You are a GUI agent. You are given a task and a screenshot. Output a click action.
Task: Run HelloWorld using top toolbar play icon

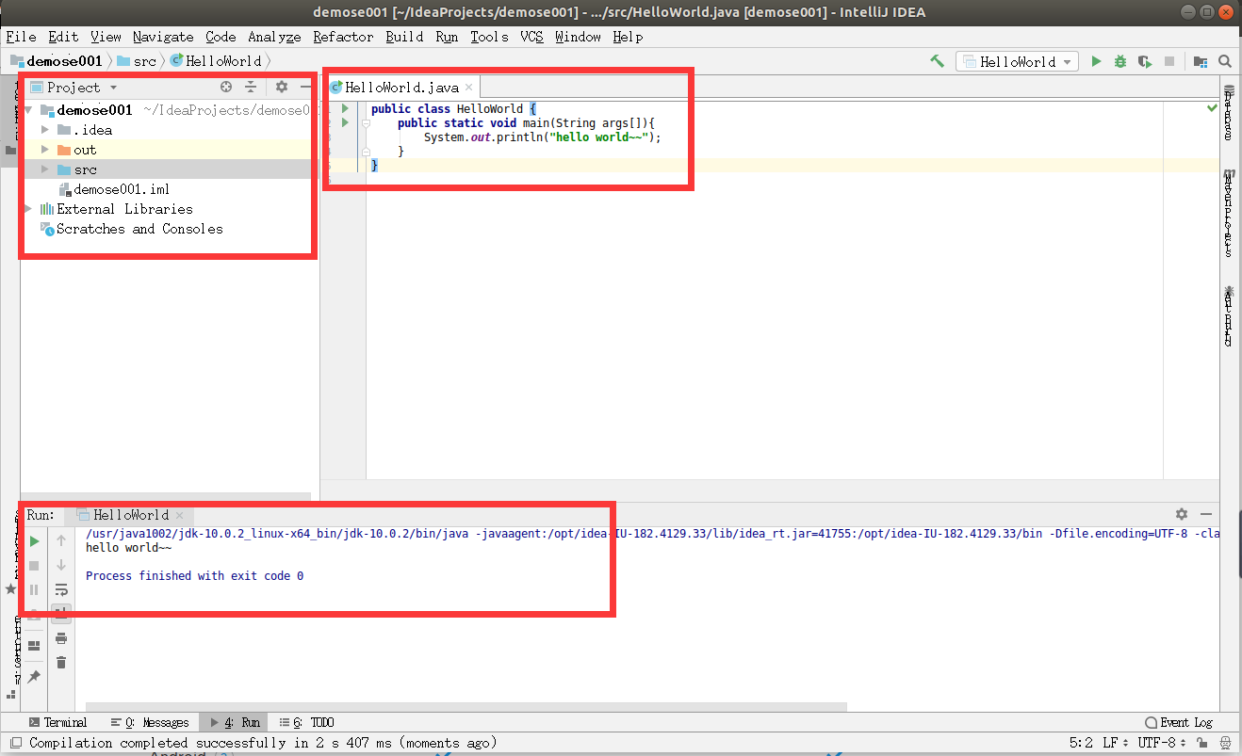[1096, 61]
